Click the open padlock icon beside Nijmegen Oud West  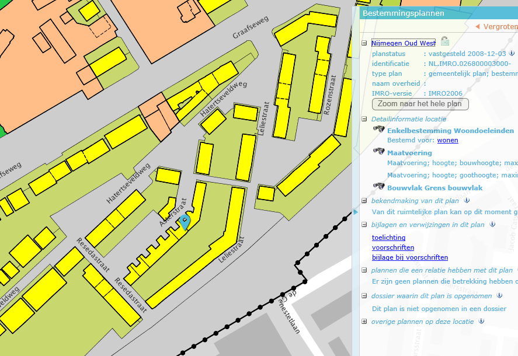(444, 41)
